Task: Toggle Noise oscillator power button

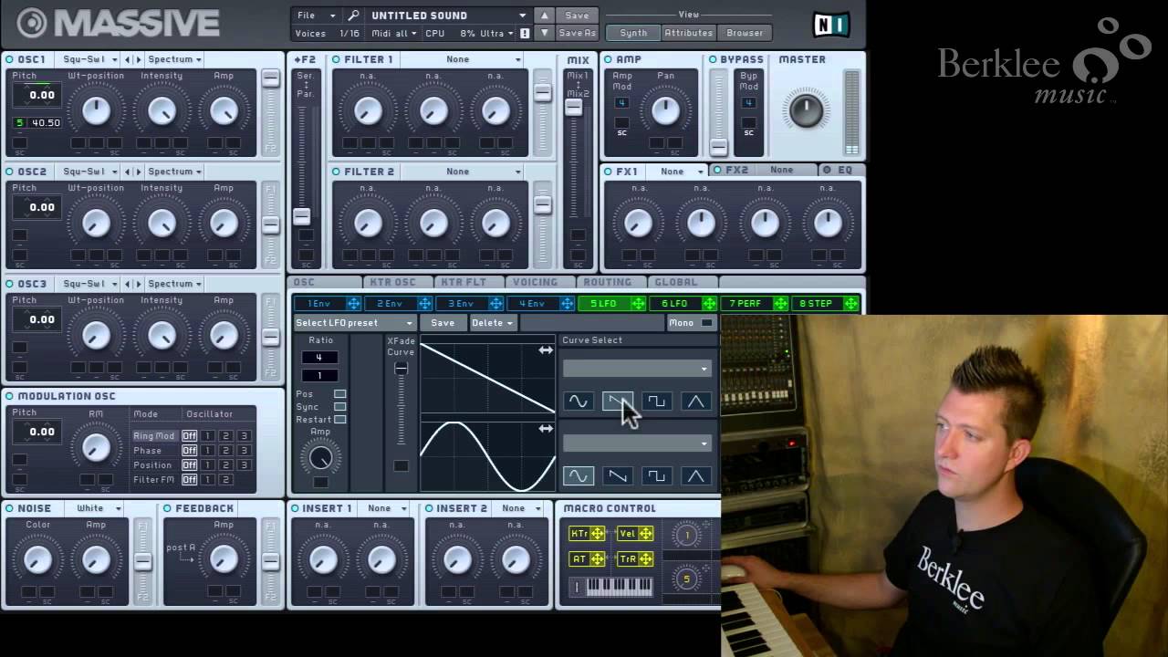Action: coord(9,508)
